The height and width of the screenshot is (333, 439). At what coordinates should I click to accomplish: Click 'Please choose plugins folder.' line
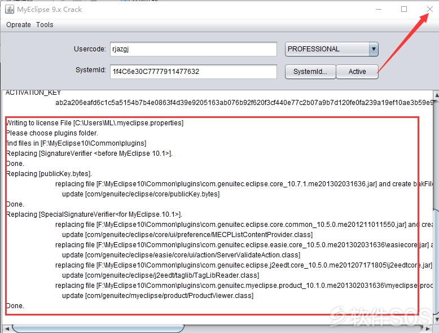coord(52,133)
